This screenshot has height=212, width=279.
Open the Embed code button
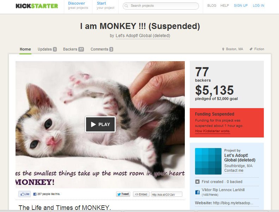[141, 194]
